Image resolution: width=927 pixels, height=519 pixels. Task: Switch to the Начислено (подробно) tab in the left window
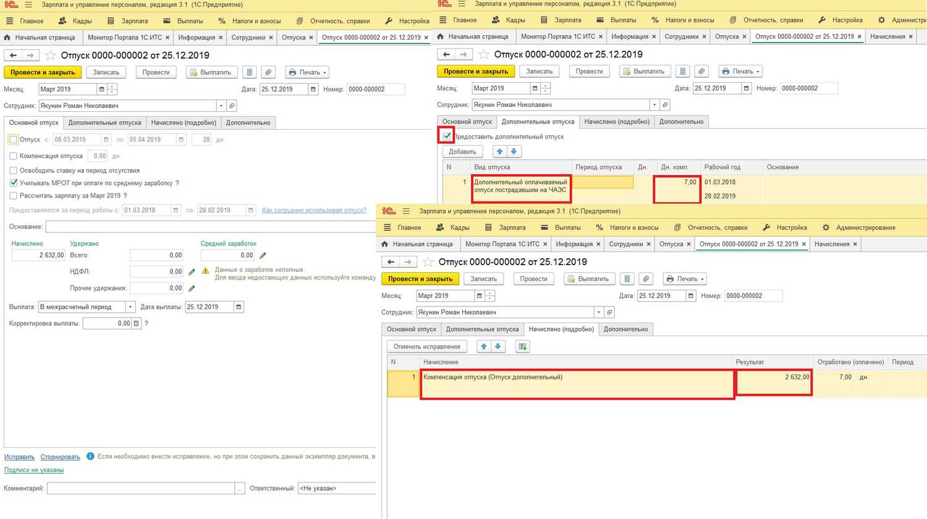tap(184, 123)
